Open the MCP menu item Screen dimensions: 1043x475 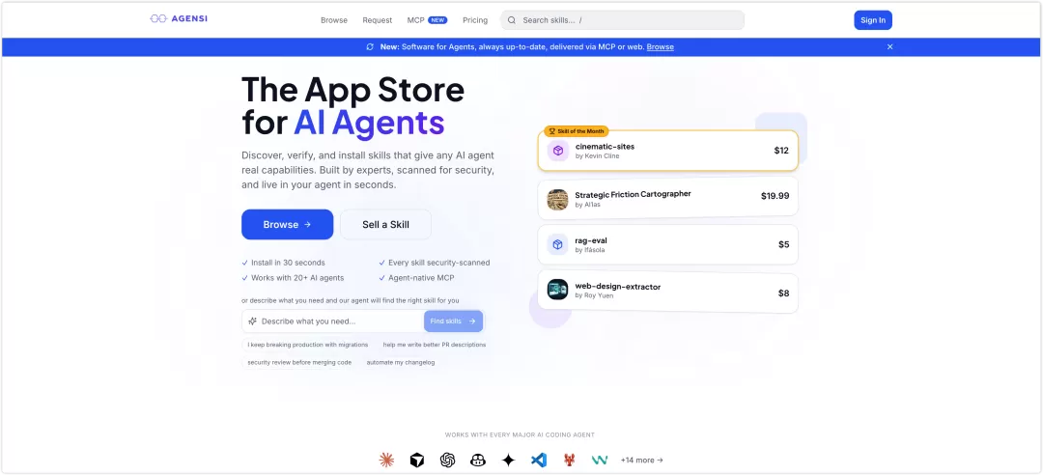[415, 20]
